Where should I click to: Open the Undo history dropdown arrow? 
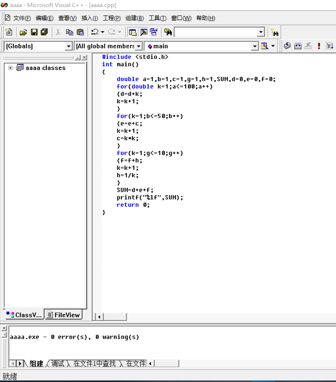point(103,32)
